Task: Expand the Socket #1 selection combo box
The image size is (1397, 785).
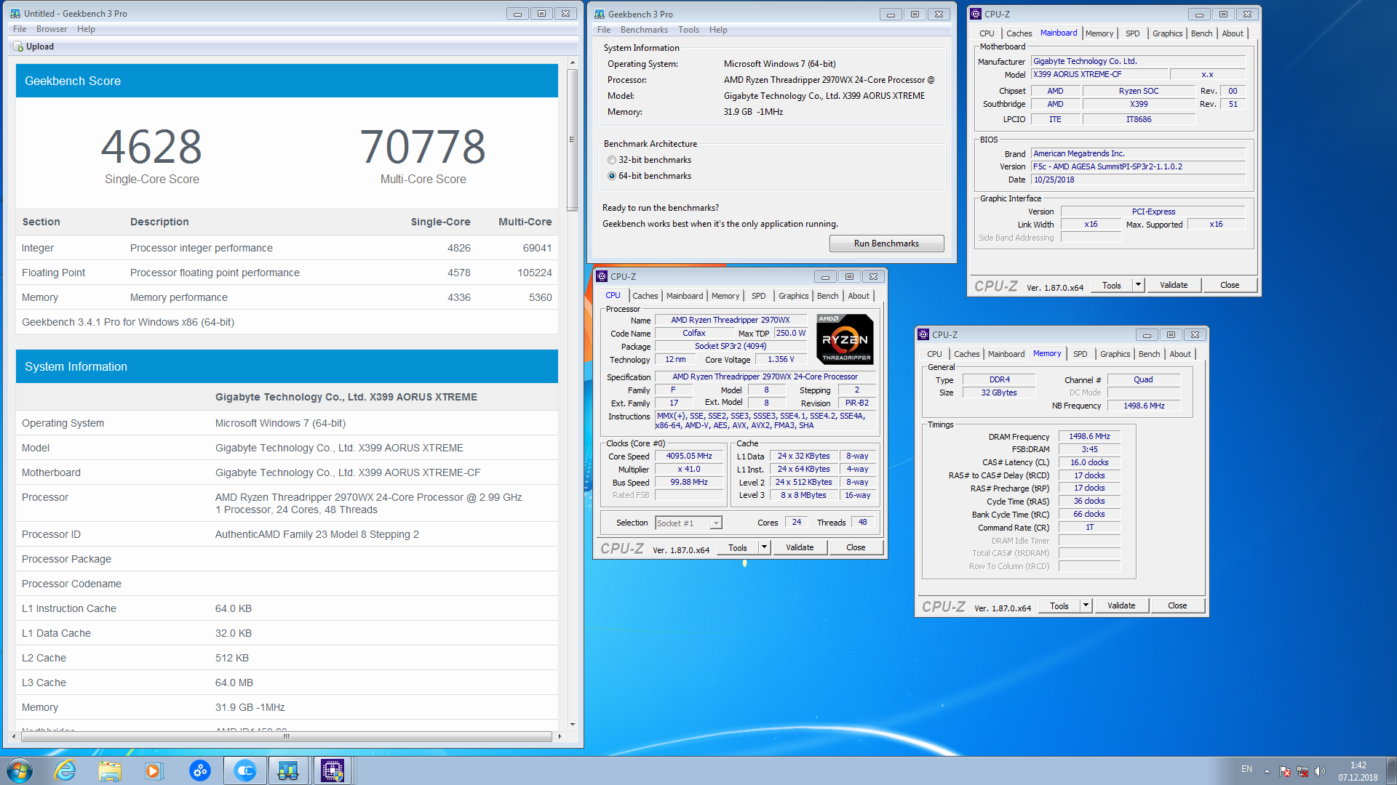Action: click(x=716, y=523)
